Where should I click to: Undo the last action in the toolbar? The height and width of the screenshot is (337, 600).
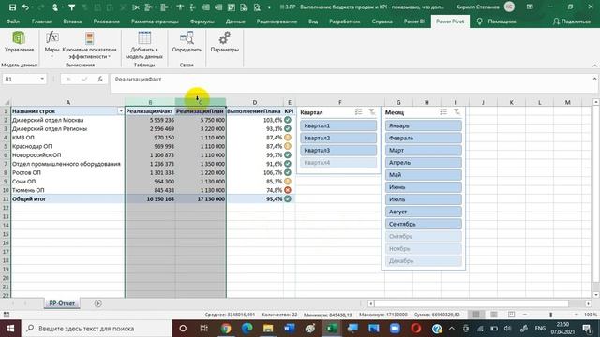(25, 7)
